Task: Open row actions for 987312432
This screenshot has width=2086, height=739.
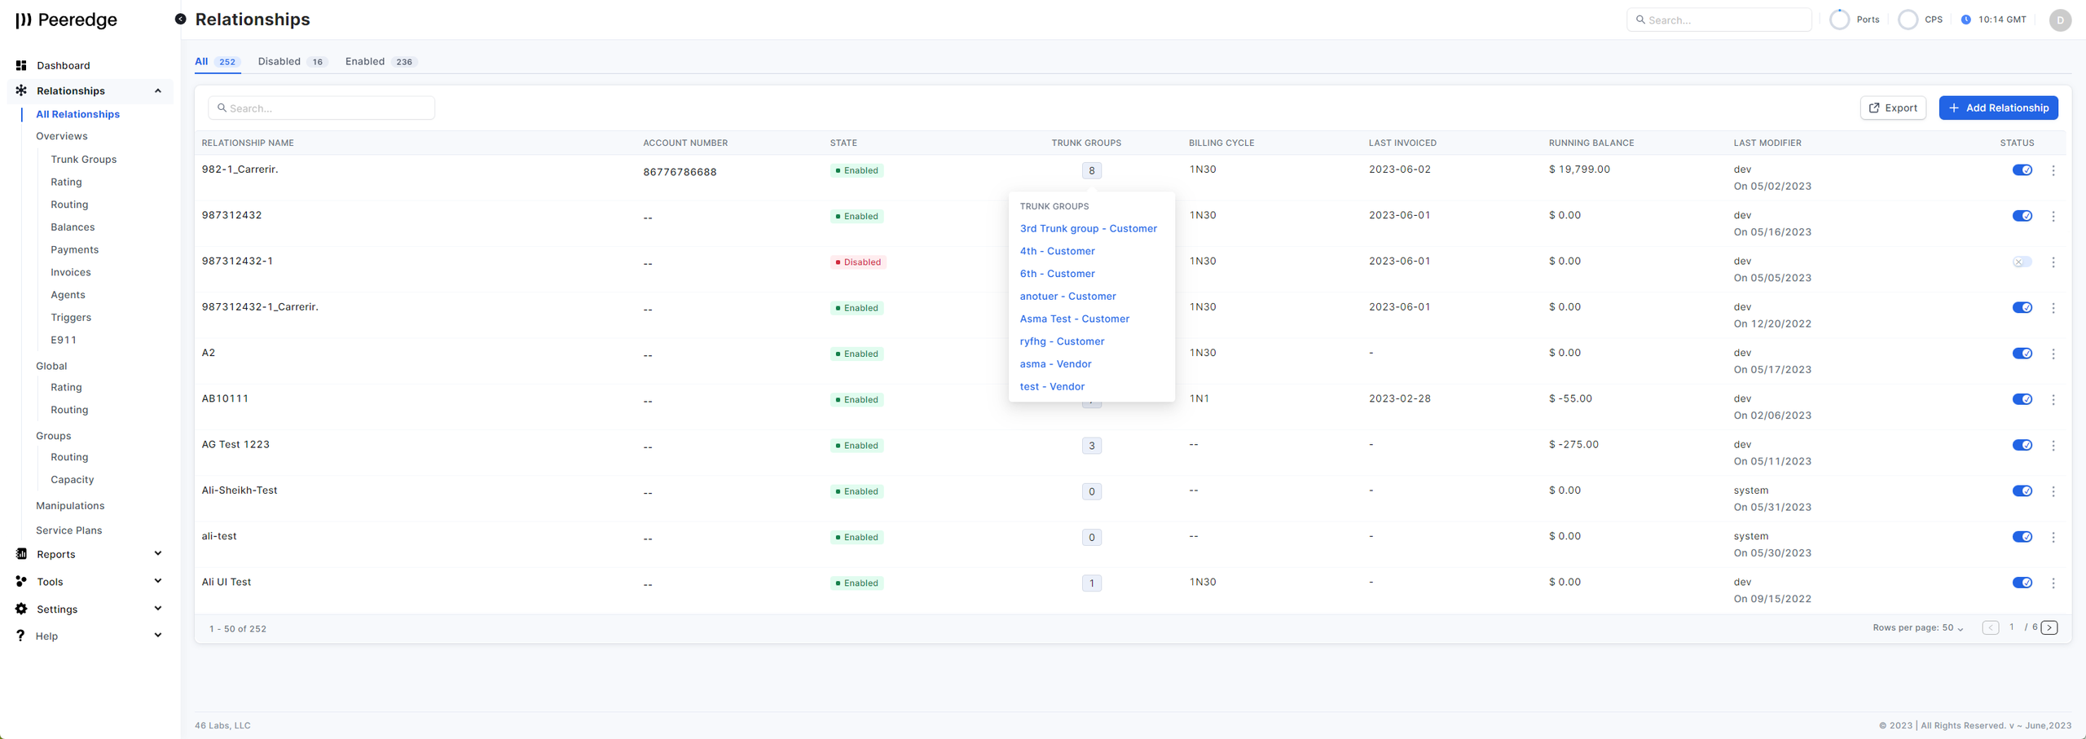Action: tap(2053, 216)
